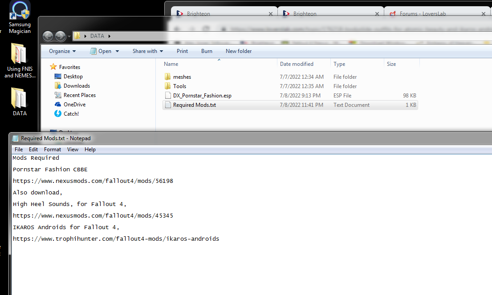
Task: Select Recent Places in the navigation pane
Action: (80, 95)
